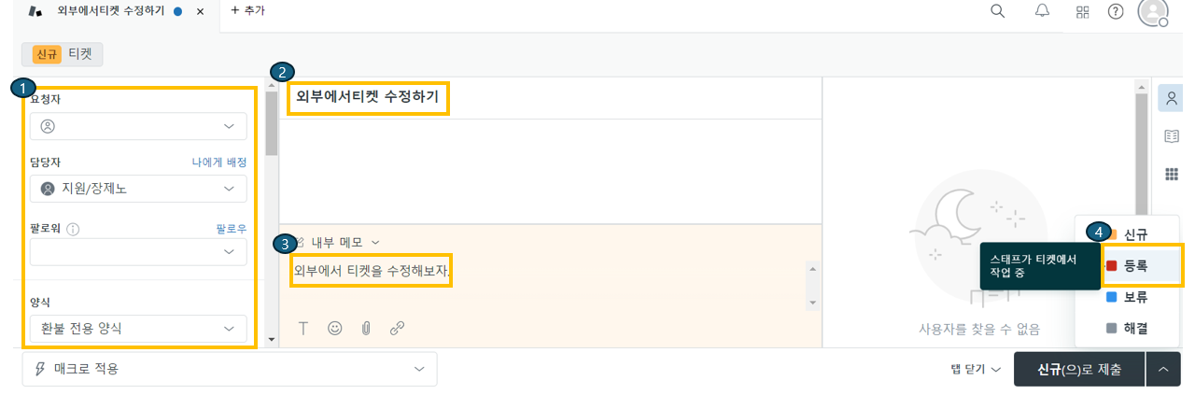Screen dimensions: 1195x395
Task: Open the products grid icon
Action: [1083, 12]
